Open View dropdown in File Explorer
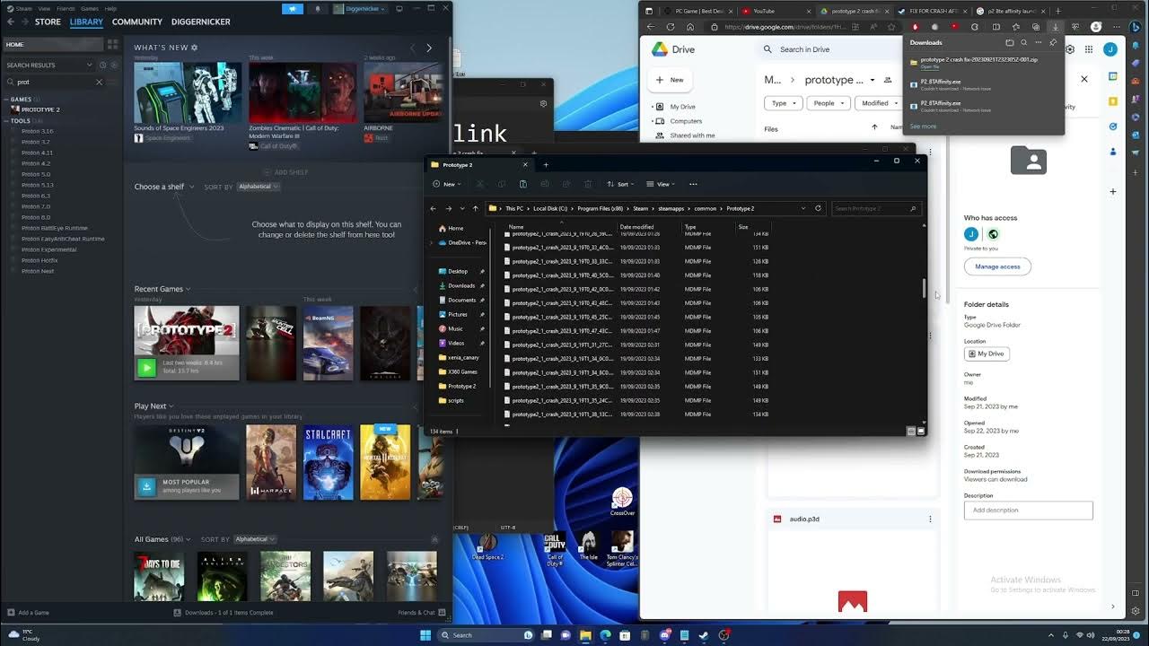 (662, 184)
